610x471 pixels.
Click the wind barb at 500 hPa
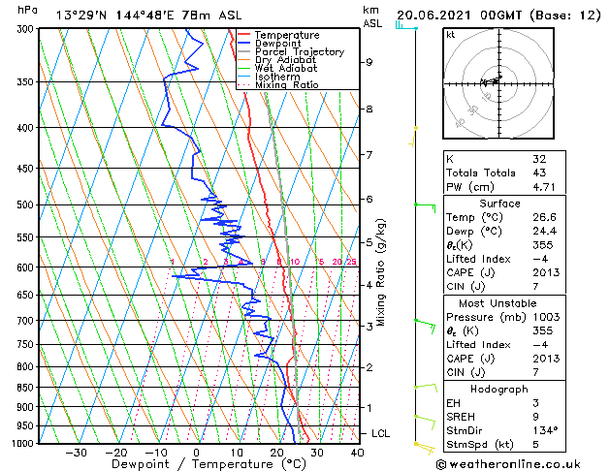425,206
